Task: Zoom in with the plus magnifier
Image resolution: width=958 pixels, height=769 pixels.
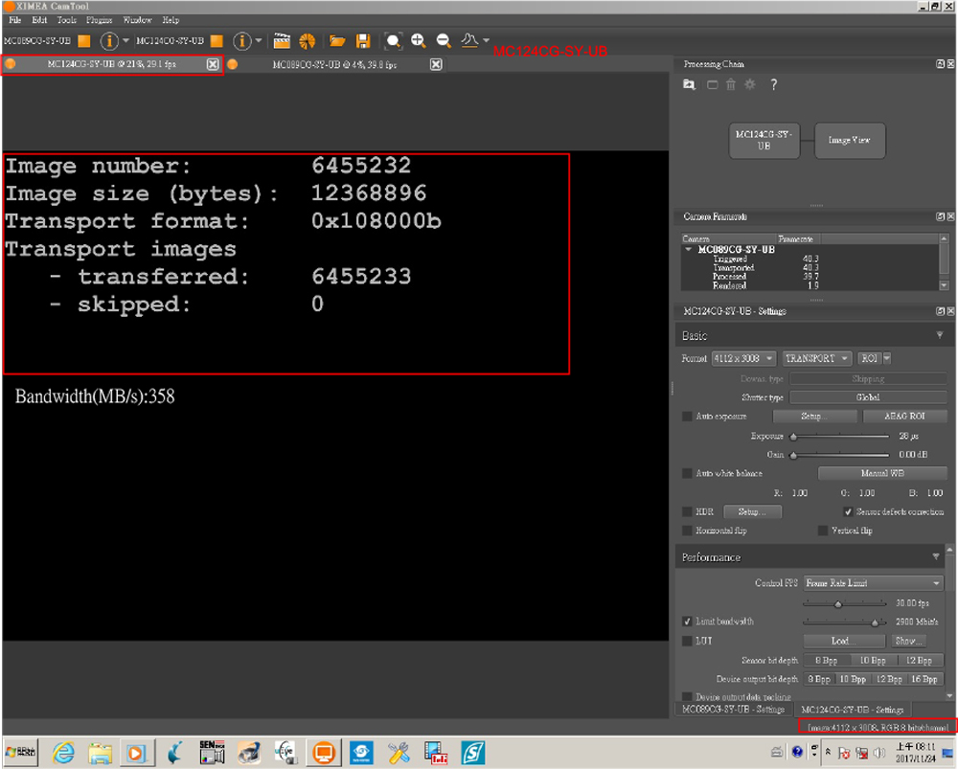Action: tap(419, 40)
